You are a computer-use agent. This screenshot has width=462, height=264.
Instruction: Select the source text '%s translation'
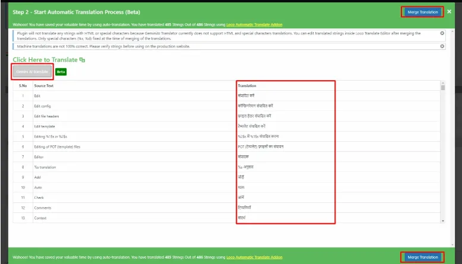pyautogui.click(x=45, y=167)
